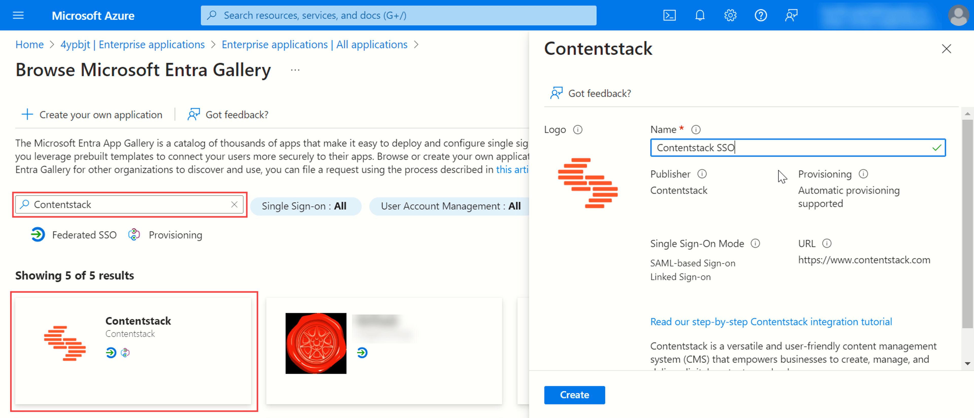Screen dimensions: 974x418
Task: Open the User Account Management : All filter
Action: coord(450,206)
